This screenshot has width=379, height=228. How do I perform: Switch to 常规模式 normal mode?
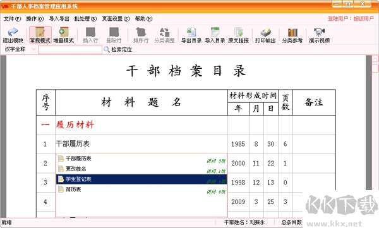pyautogui.click(x=40, y=35)
